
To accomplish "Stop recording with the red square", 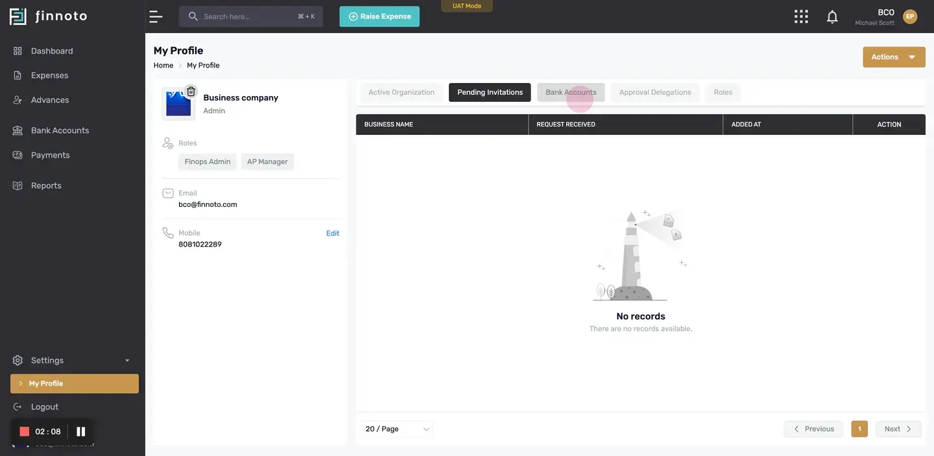I will (x=25, y=431).
